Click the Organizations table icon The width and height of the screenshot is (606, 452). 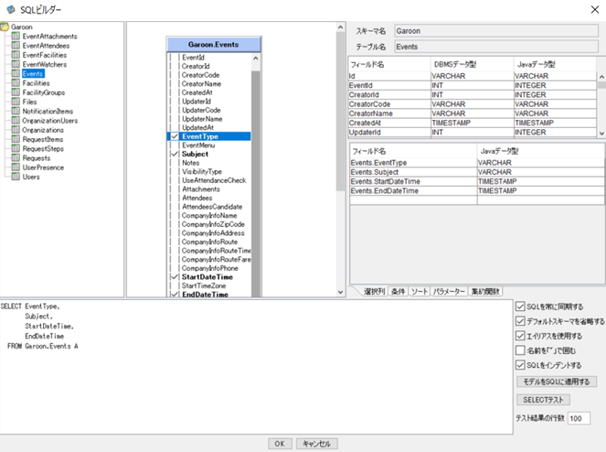click(16, 130)
